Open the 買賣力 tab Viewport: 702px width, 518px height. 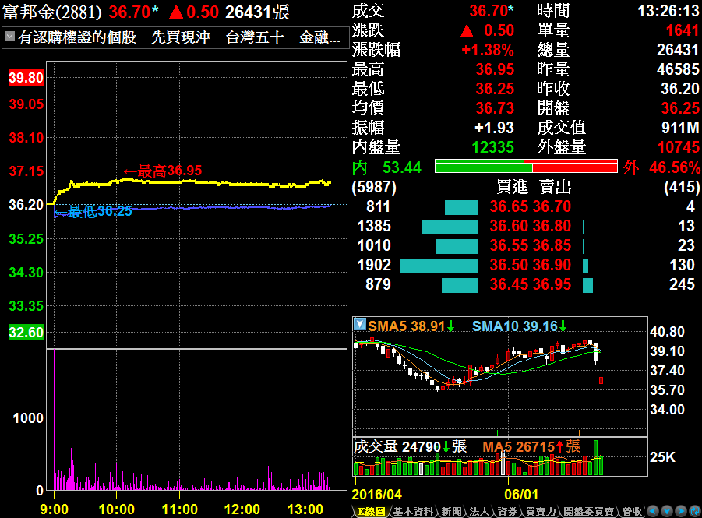coord(541,511)
